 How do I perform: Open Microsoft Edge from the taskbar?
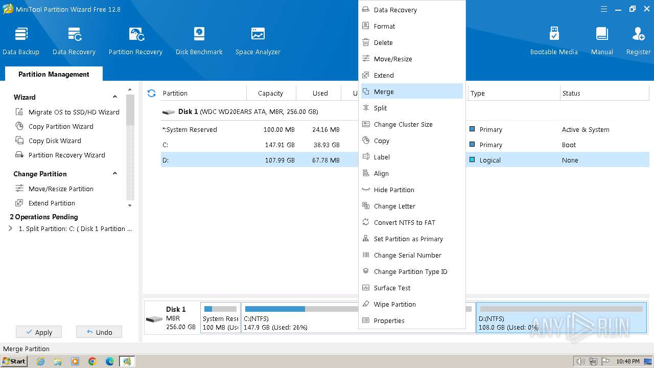110,361
